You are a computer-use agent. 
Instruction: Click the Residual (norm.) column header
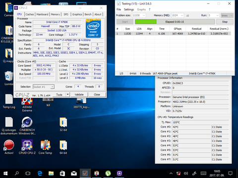219,29
